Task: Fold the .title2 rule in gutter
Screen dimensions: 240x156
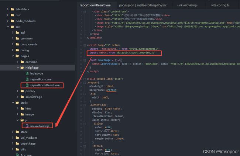Action: (x=85, y=146)
